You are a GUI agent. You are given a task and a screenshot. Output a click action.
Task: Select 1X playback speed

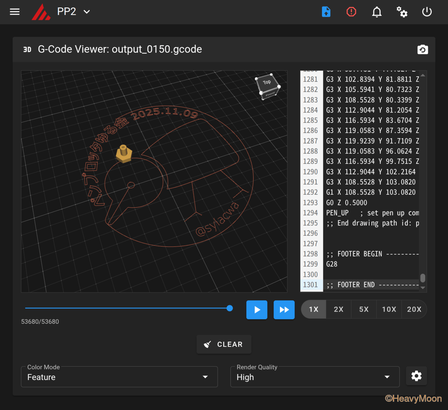pyautogui.click(x=314, y=309)
